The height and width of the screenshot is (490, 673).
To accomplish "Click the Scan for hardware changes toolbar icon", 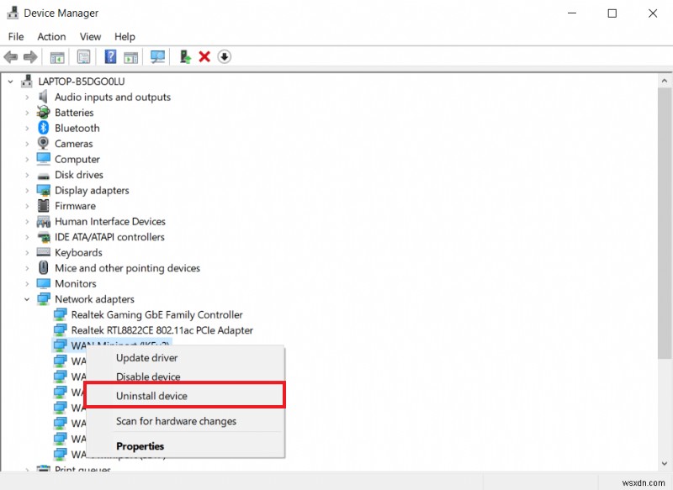I will pos(158,56).
